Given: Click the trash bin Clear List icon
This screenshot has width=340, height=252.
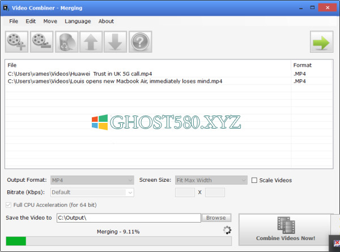Looking at the screenshot, I should 66,41.
